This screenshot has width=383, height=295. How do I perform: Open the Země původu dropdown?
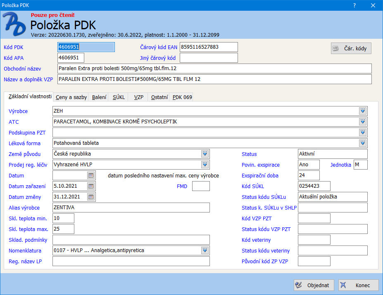(x=205, y=154)
